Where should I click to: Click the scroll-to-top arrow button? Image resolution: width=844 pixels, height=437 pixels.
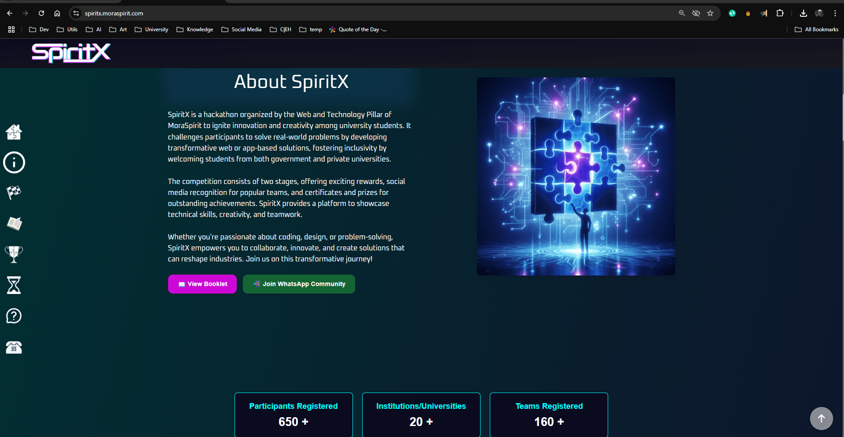pos(821,419)
